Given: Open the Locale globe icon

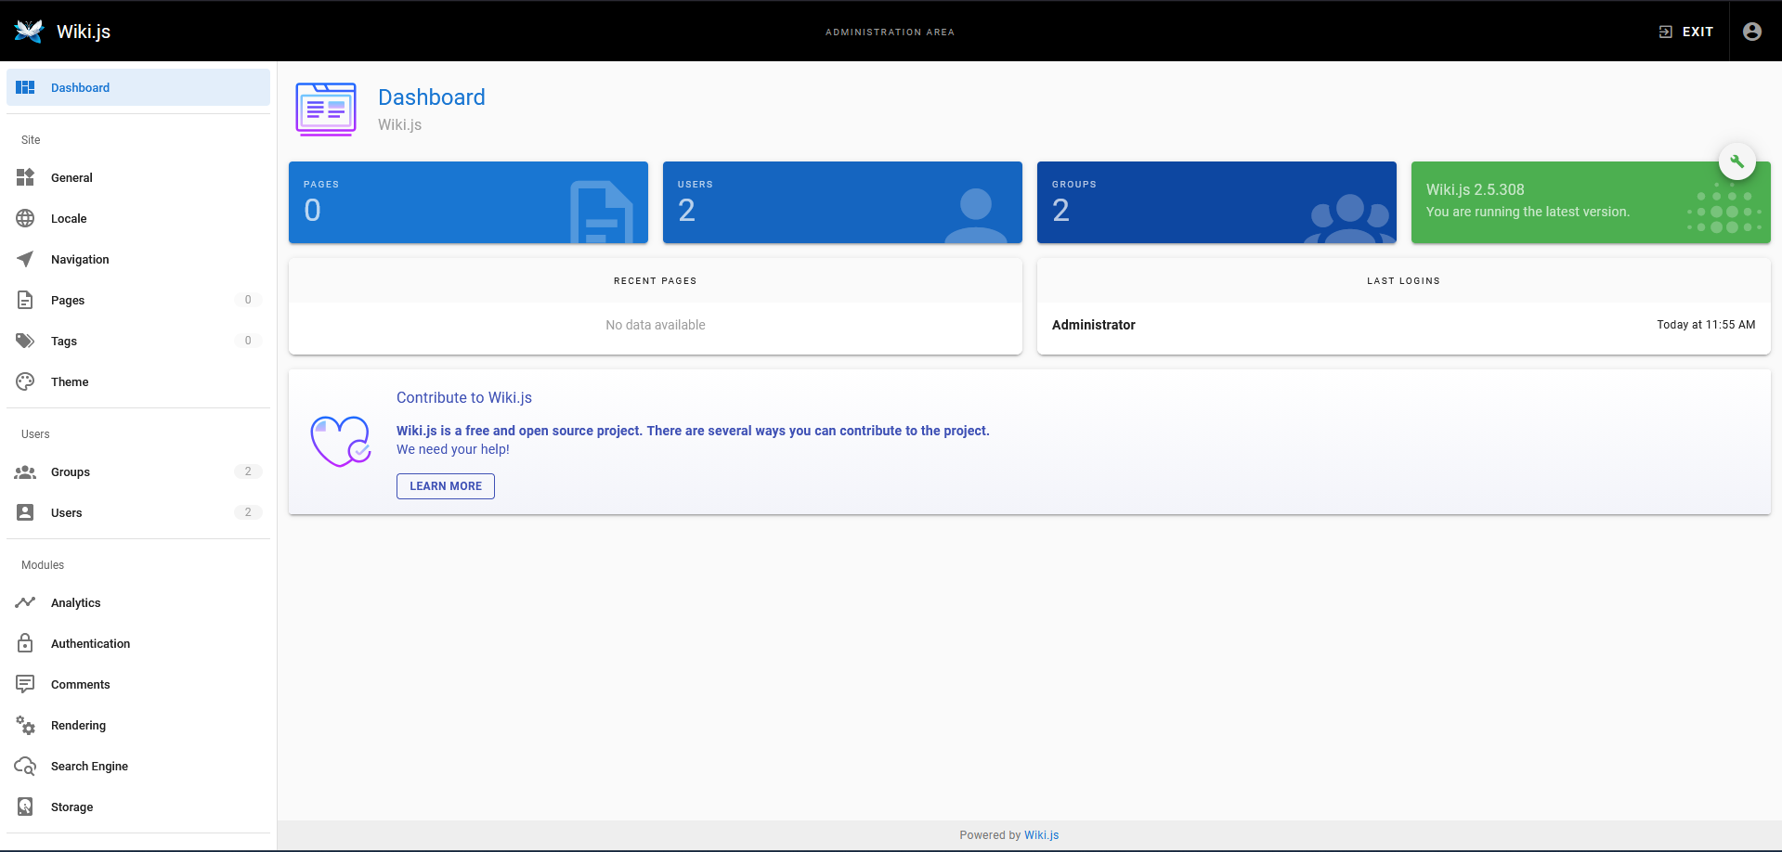Looking at the screenshot, I should pos(25,219).
